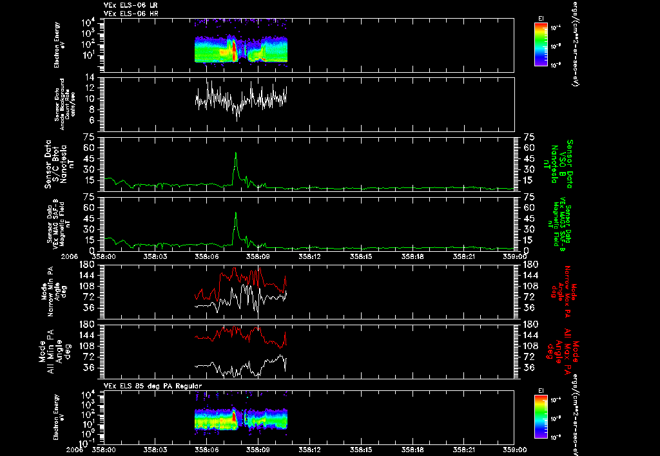Click "358:12" on the time axis under the MAG SAF-B panel

pos(310,256)
